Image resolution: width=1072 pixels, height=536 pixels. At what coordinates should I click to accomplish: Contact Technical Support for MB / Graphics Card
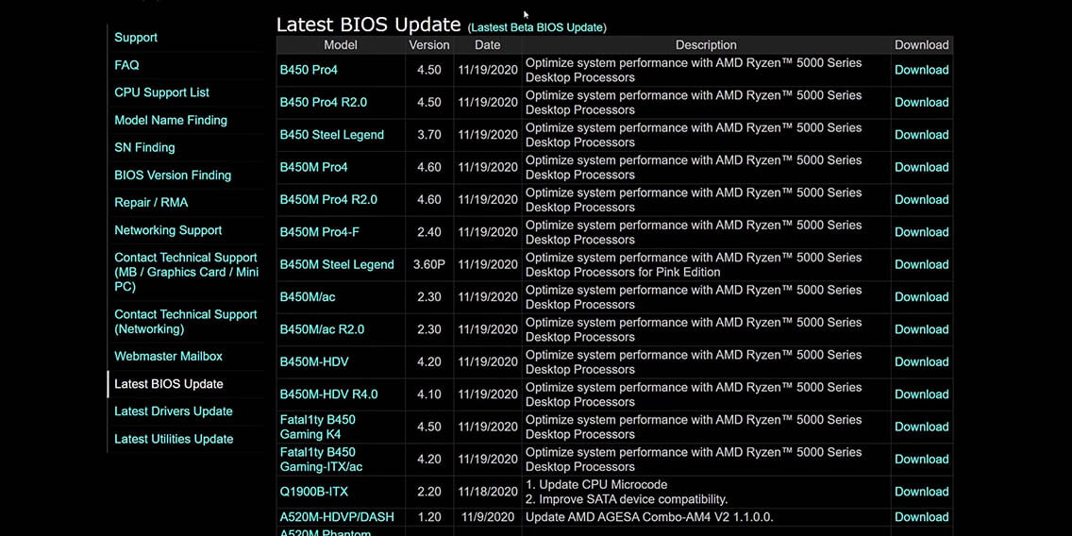click(186, 272)
